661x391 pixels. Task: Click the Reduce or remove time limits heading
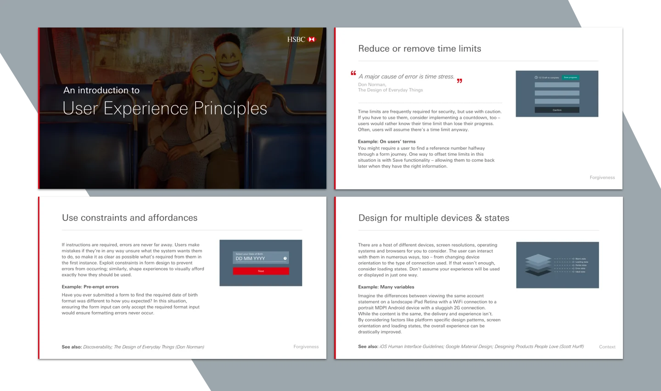coord(420,49)
